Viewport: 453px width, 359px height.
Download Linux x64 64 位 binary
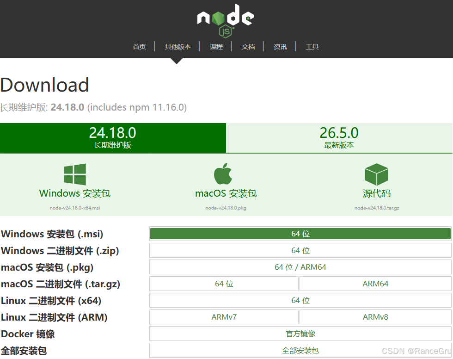click(300, 300)
